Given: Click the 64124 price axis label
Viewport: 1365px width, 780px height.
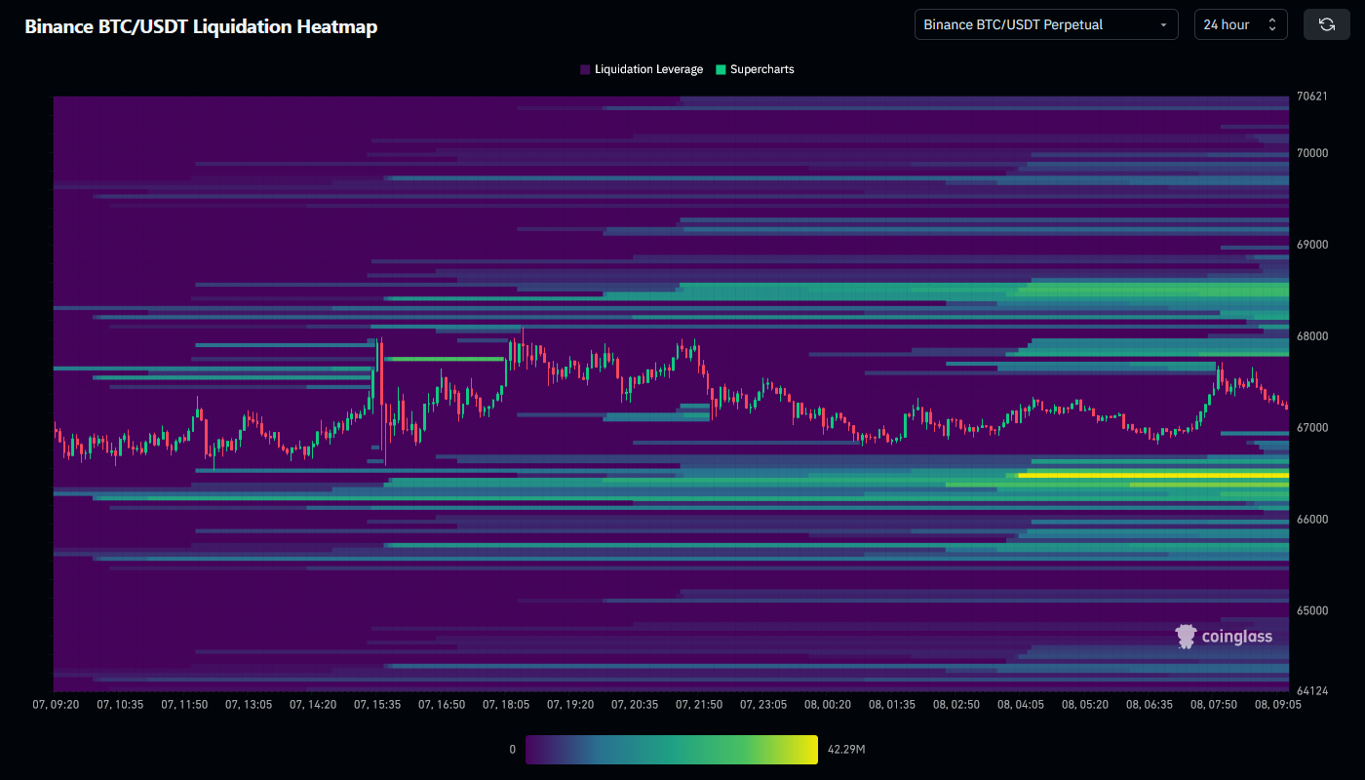Looking at the screenshot, I should coord(1311,691).
